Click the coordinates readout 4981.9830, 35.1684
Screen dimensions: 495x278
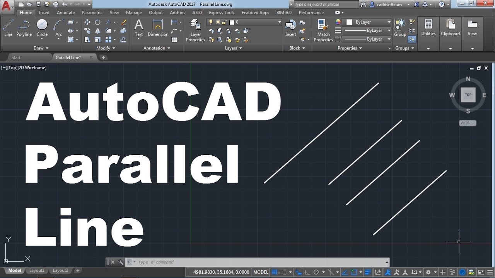(x=222, y=272)
